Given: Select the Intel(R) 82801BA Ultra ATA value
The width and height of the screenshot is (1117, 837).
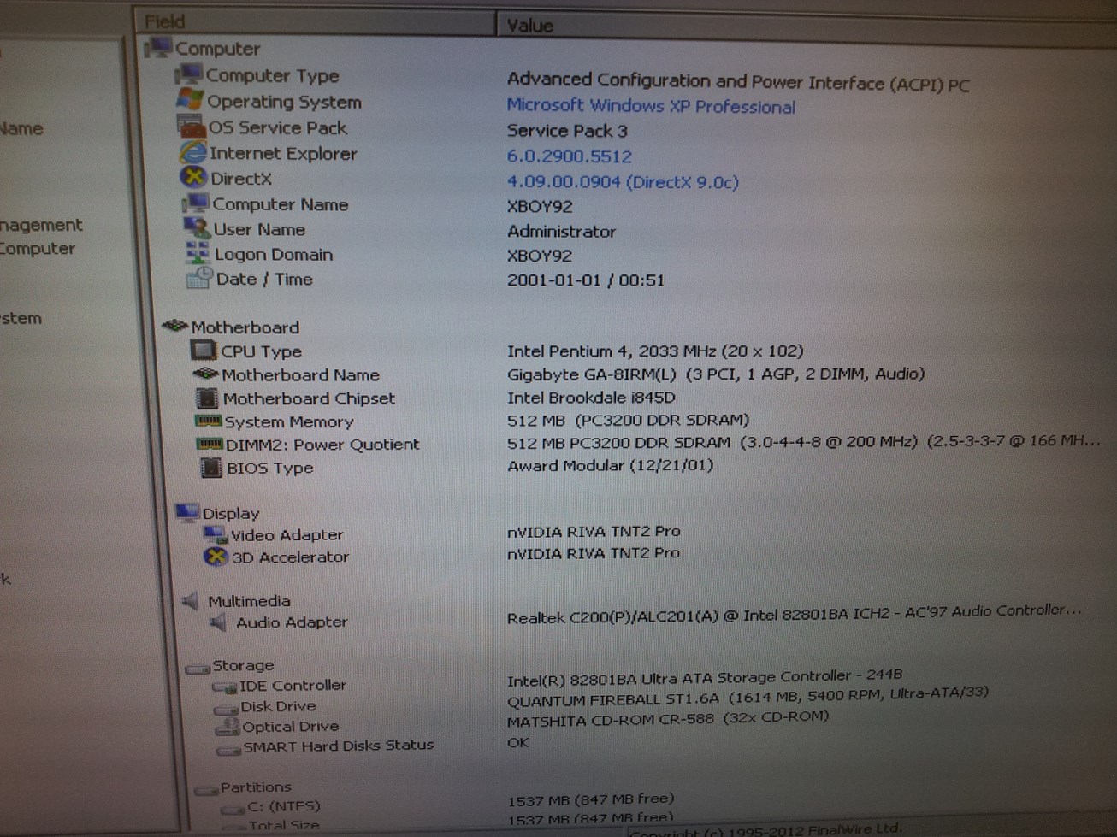Looking at the screenshot, I should 705,677.
